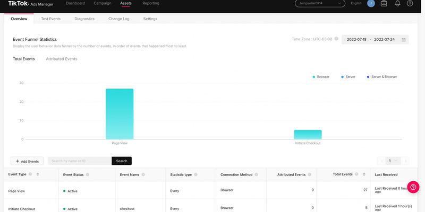Switch to the Settings tab

click(150, 19)
